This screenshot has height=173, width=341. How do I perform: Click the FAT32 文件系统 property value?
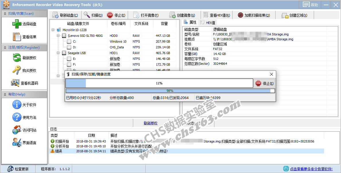pos(218,49)
